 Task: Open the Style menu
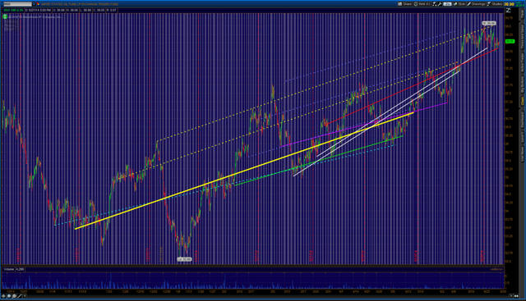[x=459, y=4]
